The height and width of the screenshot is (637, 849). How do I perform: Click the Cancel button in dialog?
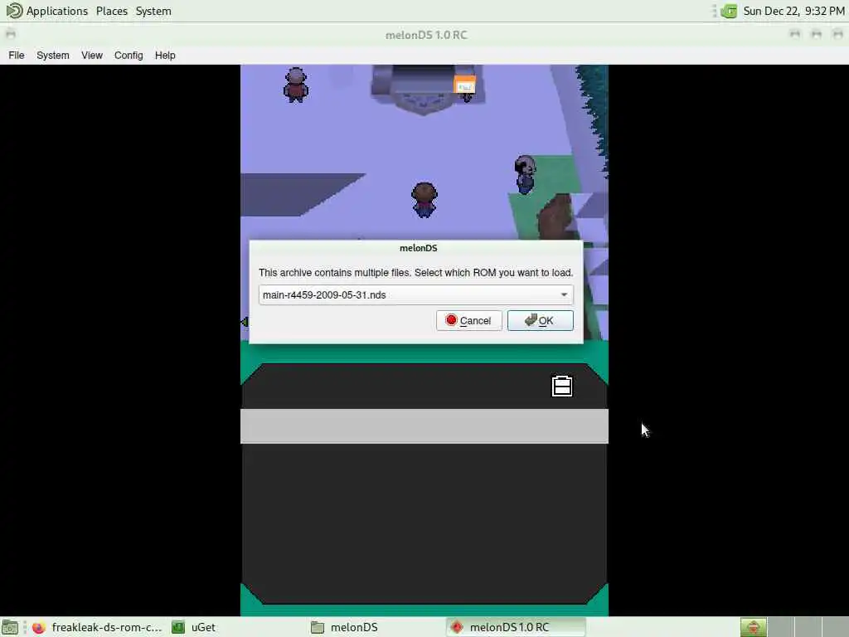pyautogui.click(x=468, y=321)
